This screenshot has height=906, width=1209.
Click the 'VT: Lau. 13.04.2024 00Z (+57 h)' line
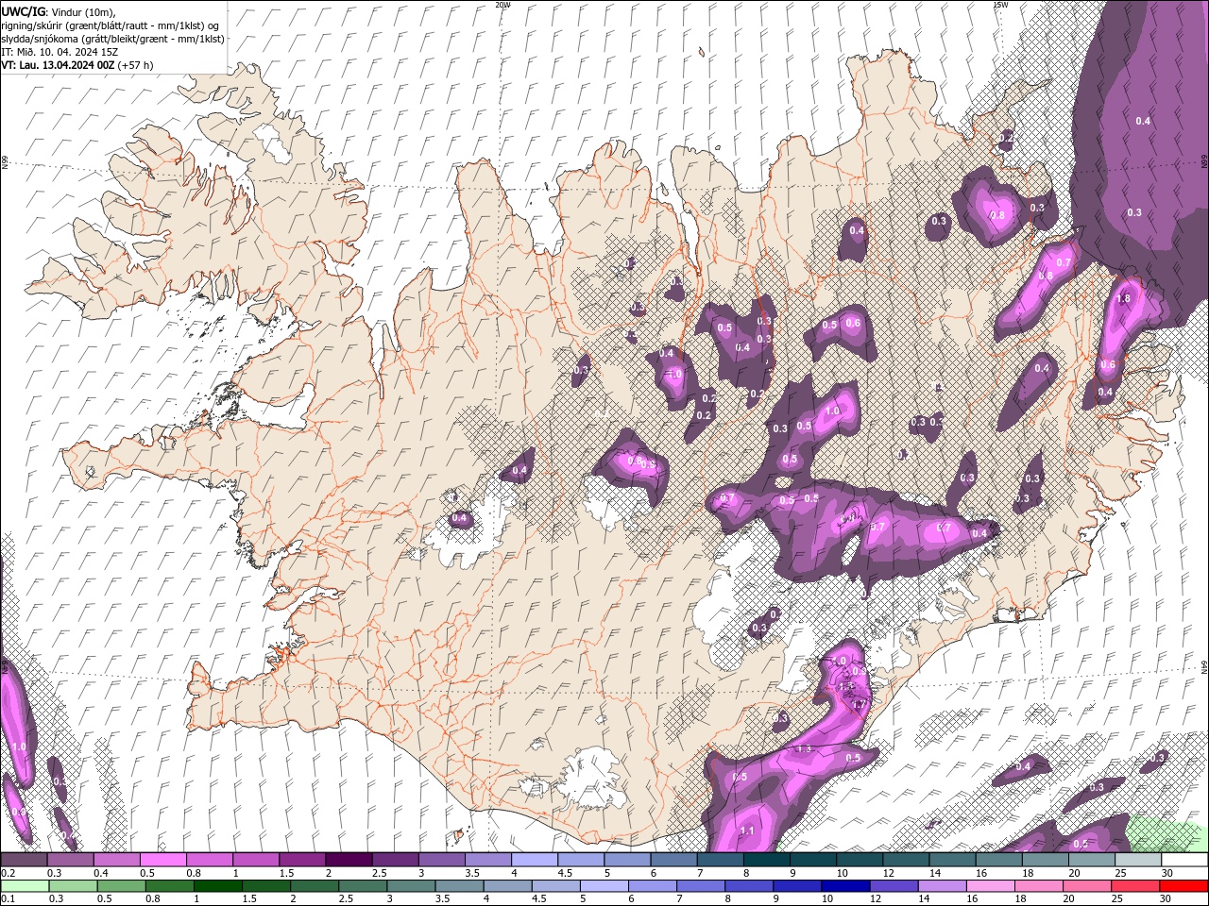pos(77,65)
